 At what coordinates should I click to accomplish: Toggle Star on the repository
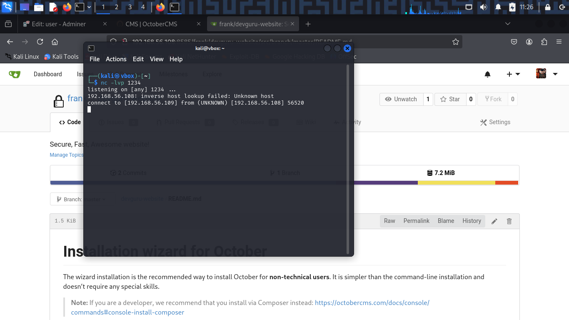(450, 99)
